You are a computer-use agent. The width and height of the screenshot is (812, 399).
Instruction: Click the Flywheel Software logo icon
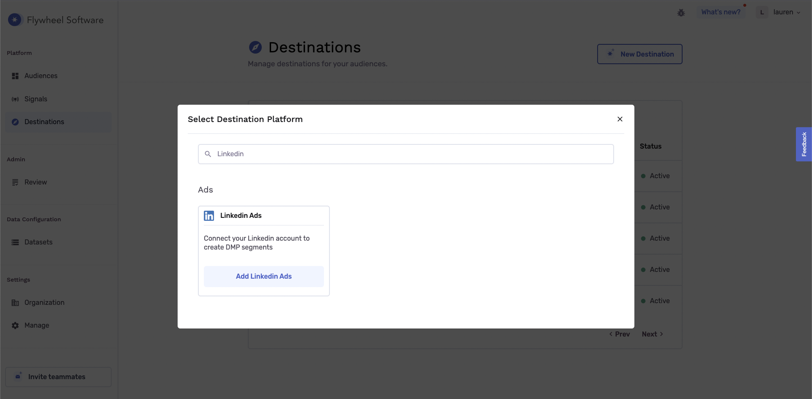pyautogui.click(x=15, y=19)
